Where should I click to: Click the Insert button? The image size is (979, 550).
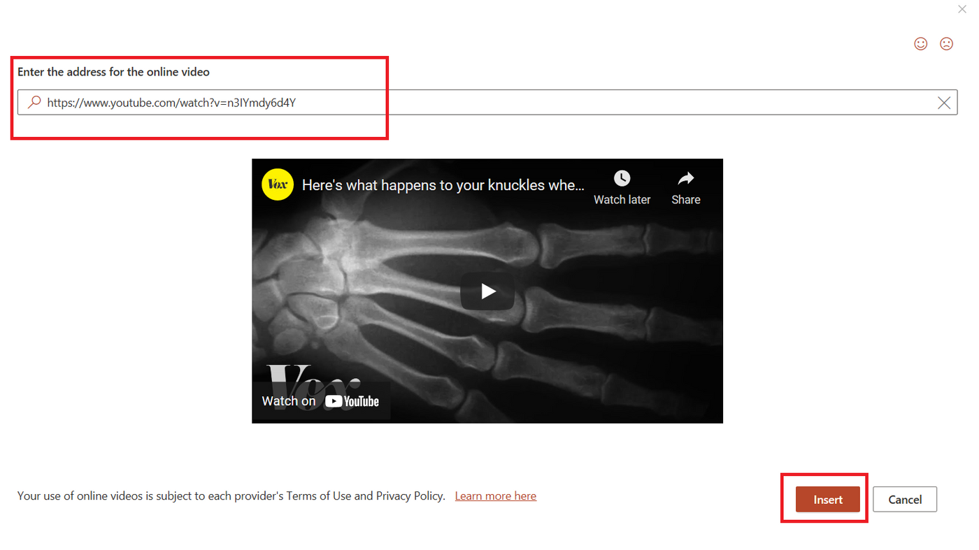pos(828,500)
